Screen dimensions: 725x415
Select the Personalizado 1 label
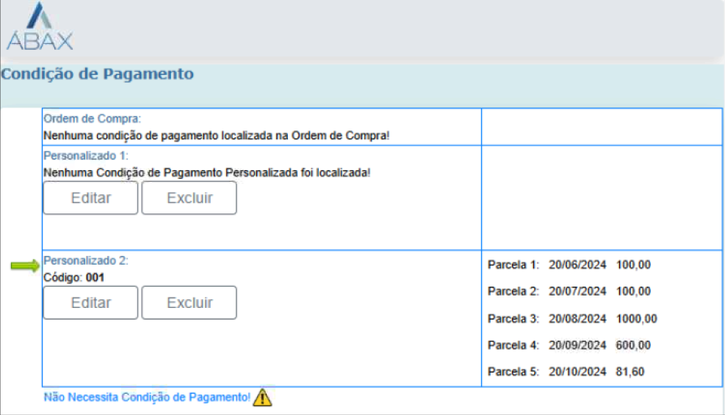86,155
